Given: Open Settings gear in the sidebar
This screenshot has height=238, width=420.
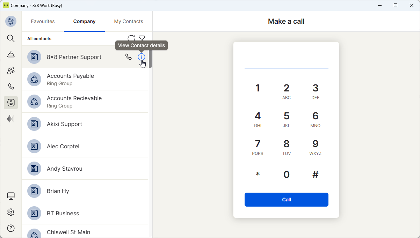Looking at the screenshot, I should pos(11,212).
